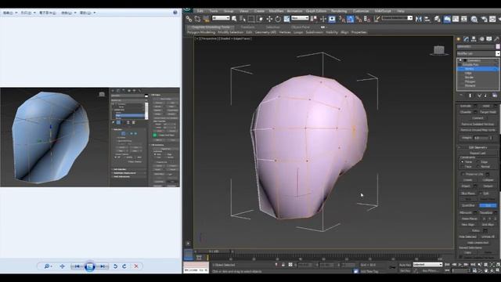
Task: Click the Select and Link chain icon
Action: coord(189,19)
